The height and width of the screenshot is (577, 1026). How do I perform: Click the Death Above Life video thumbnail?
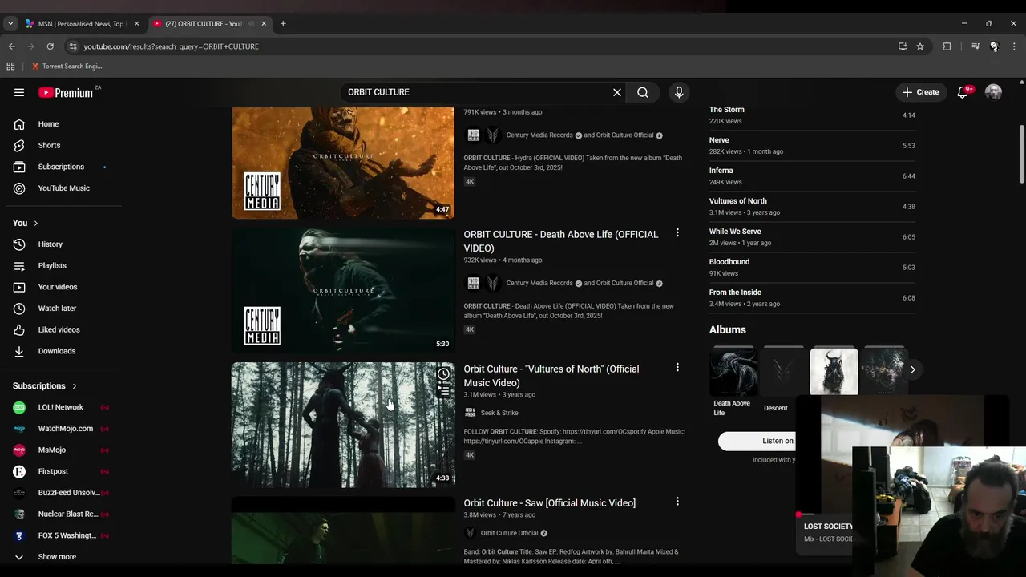[343, 291]
